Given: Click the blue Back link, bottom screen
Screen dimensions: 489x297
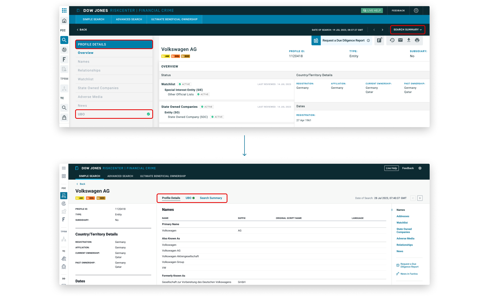Looking at the screenshot, I should (81, 184).
